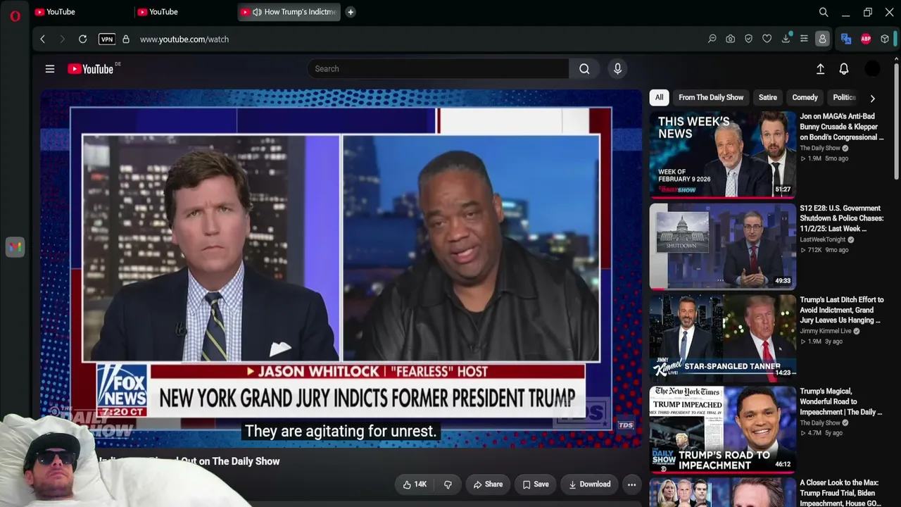This screenshot has height=507, width=901.
Task: Show more filter chips with right arrow
Action: pyautogui.click(x=873, y=99)
